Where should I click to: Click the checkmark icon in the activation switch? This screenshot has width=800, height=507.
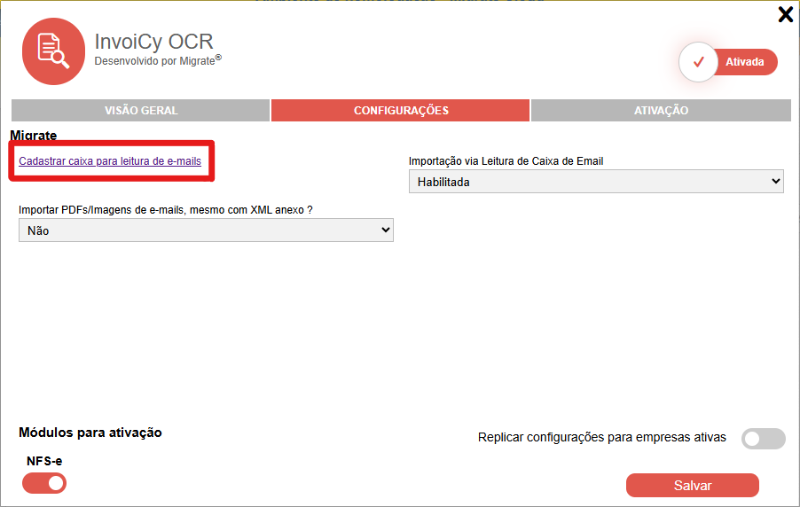click(698, 62)
